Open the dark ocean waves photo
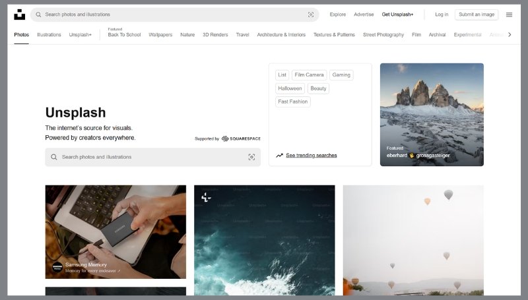Image resolution: width=528 pixels, height=300 pixels. 265,240
